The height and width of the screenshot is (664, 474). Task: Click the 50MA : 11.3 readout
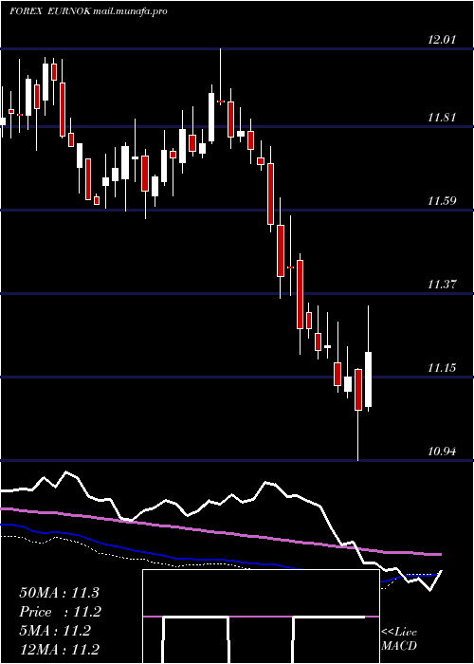pyautogui.click(x=59, y=593)
